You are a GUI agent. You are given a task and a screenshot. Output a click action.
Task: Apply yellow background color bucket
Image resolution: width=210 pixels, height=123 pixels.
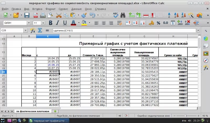point(84,23)
